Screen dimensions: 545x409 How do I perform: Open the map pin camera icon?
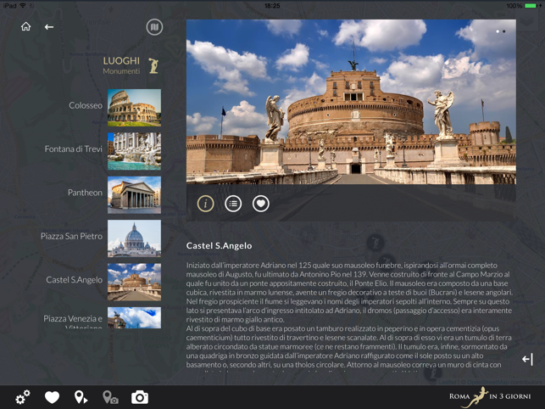(x=110, y=397)
